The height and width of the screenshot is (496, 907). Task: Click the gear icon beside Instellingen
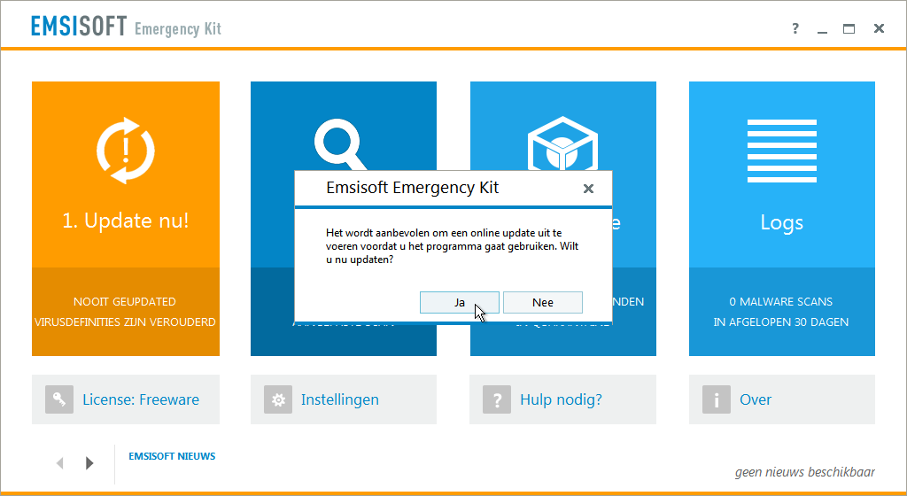(x=278, y=399)
